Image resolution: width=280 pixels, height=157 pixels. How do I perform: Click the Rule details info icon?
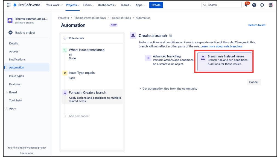tap(65, 38)
